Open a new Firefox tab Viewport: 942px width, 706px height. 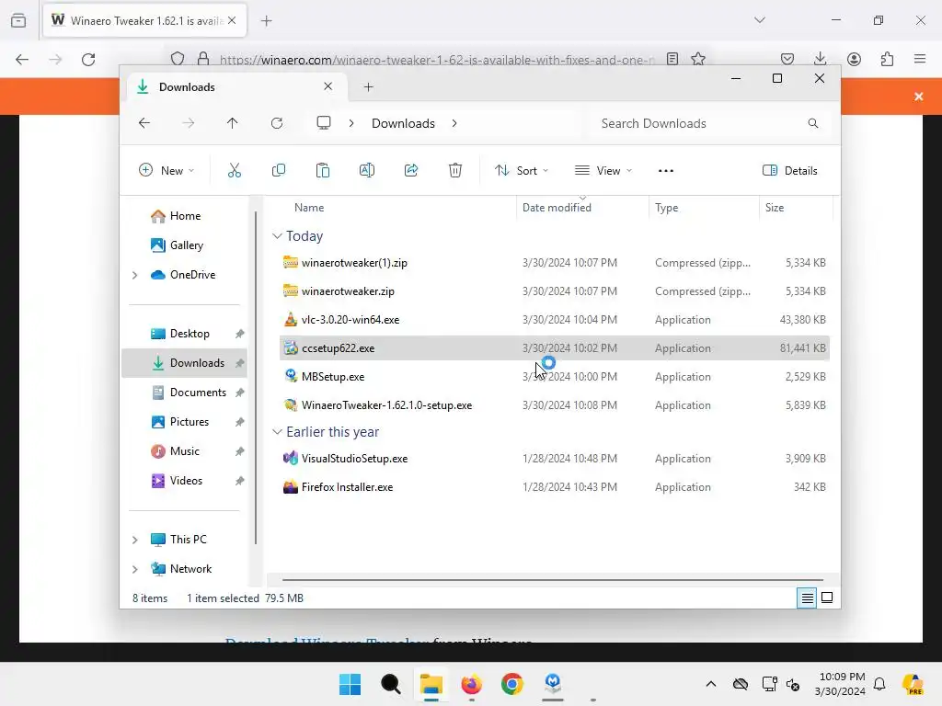click(x=267, y=21)
